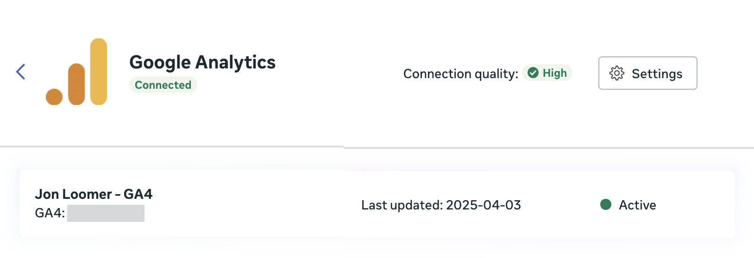Click the green Active status dot
Viewport: 754px width, 258px height.
click(x=606, y=204)
